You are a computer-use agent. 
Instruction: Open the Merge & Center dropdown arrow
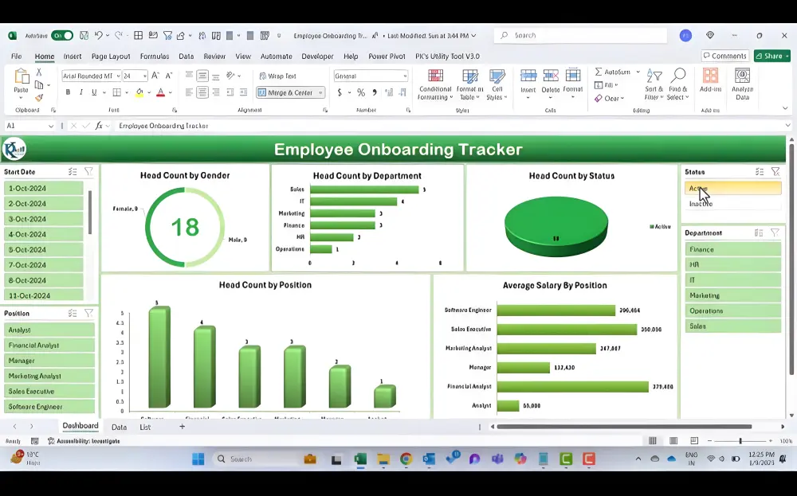coord(321,92)
